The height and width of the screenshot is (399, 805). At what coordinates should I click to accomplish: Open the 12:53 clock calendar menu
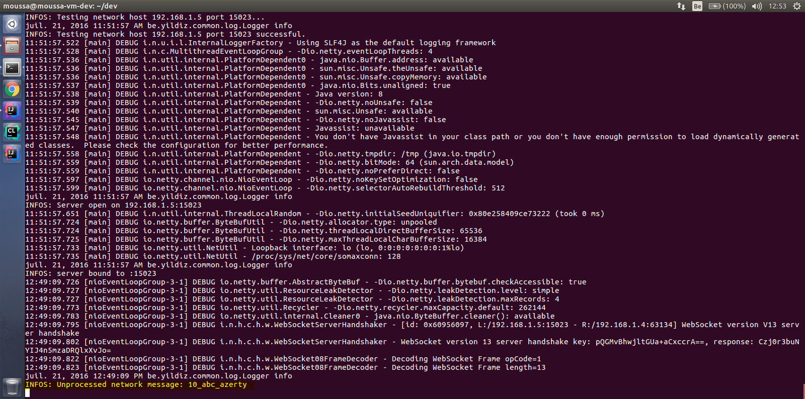tap(777, 6)
